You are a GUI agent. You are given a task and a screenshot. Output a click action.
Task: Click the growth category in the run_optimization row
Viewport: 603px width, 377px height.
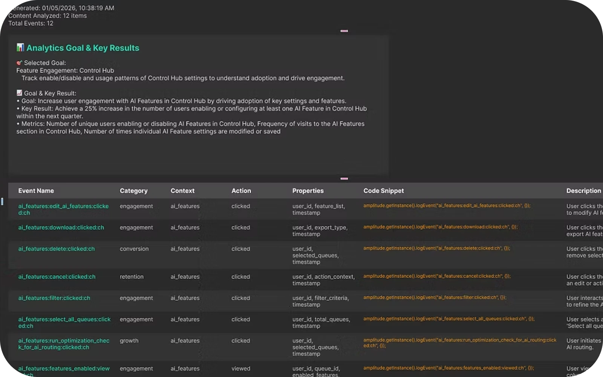(x=129, y=341)
